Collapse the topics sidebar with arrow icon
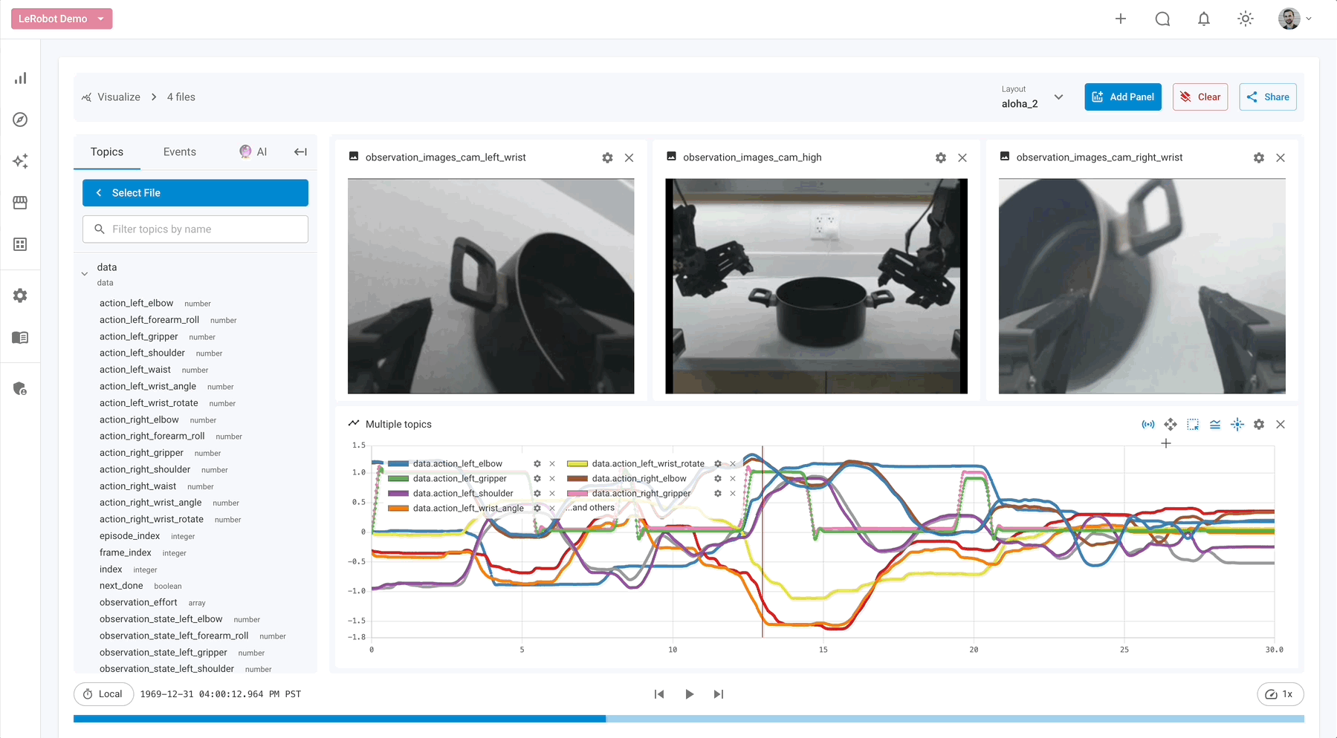The width and height of the screenshot is (1337, 738). 300,151
